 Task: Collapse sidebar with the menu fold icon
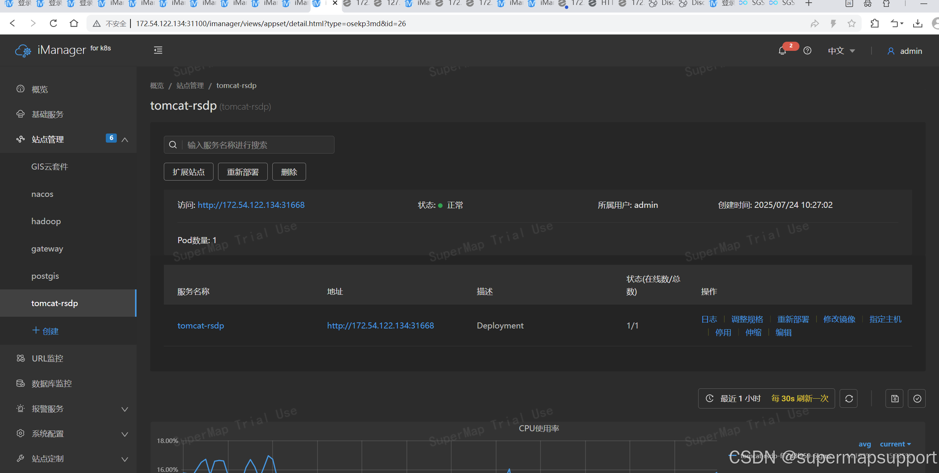point(158,50)
